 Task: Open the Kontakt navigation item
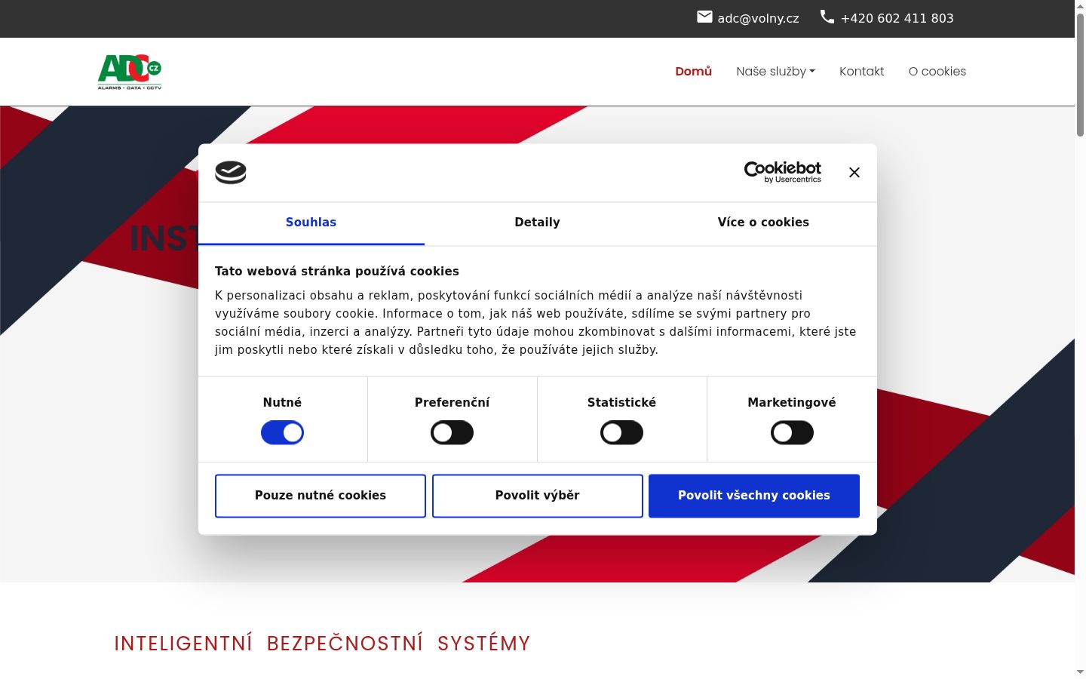[x=861, y=72]
